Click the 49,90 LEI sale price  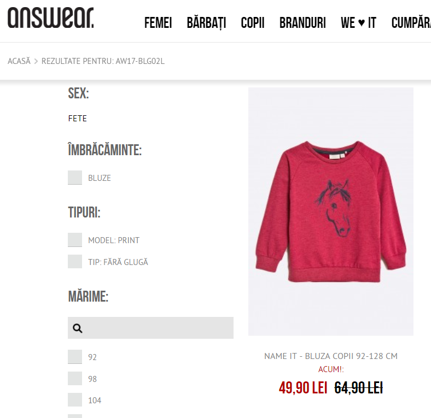pyautogui.click(x=303, y=388)
